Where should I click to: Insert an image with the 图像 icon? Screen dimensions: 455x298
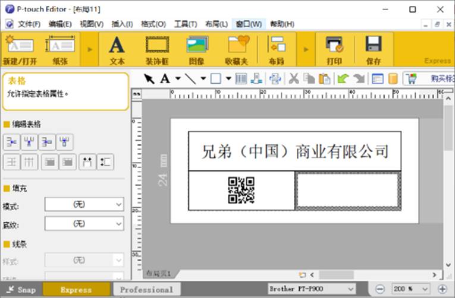point(197,50)
